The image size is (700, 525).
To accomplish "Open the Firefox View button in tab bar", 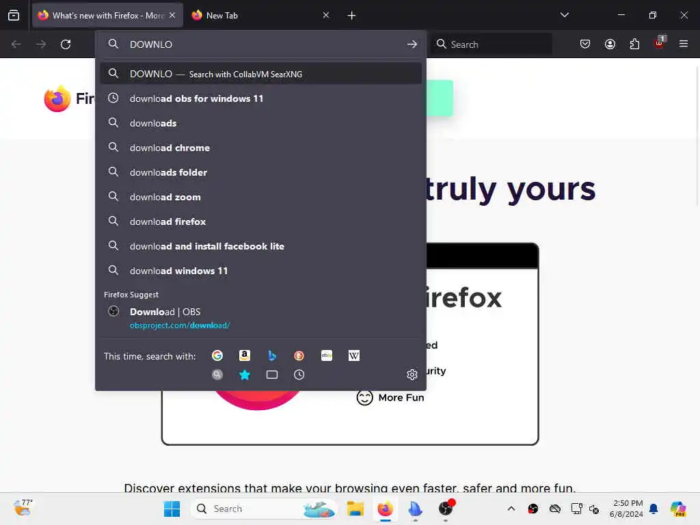I will point(14,15).
